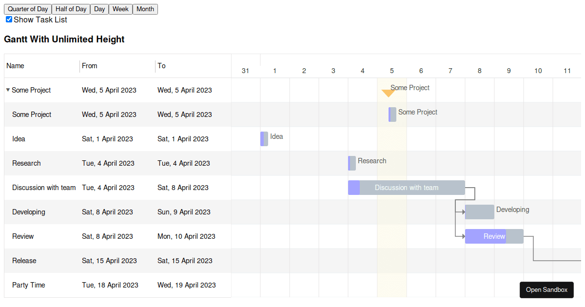Select the Idea task bar

click(x=263, y=139)
